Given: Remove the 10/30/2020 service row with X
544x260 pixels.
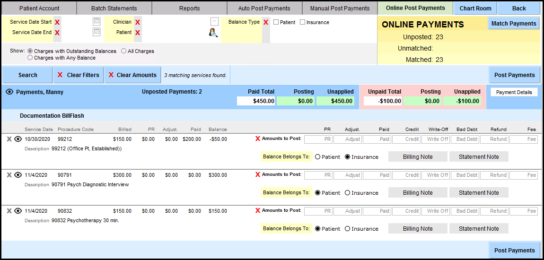Looking at the screenshot, I should coord(9,139).
